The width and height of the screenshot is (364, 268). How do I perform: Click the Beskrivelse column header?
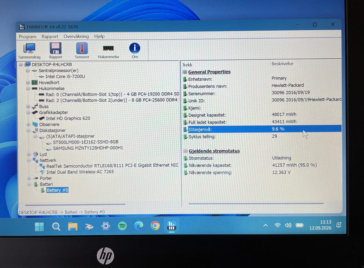(282, 64)
